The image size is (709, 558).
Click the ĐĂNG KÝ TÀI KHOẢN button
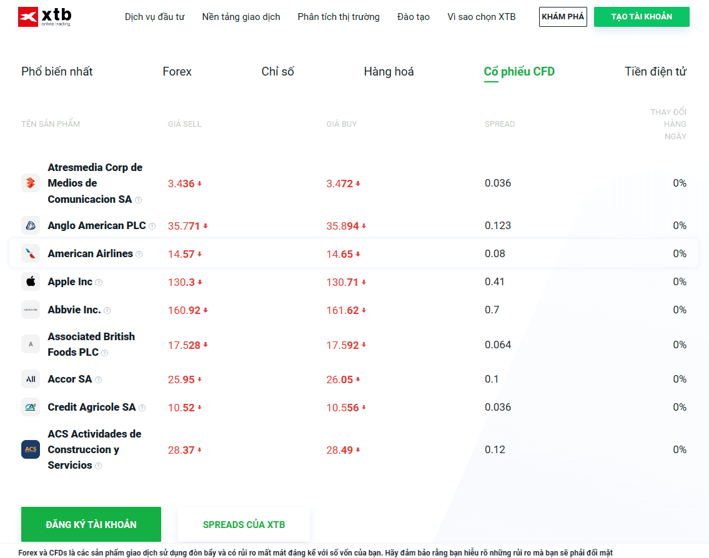tap(91, 524)
